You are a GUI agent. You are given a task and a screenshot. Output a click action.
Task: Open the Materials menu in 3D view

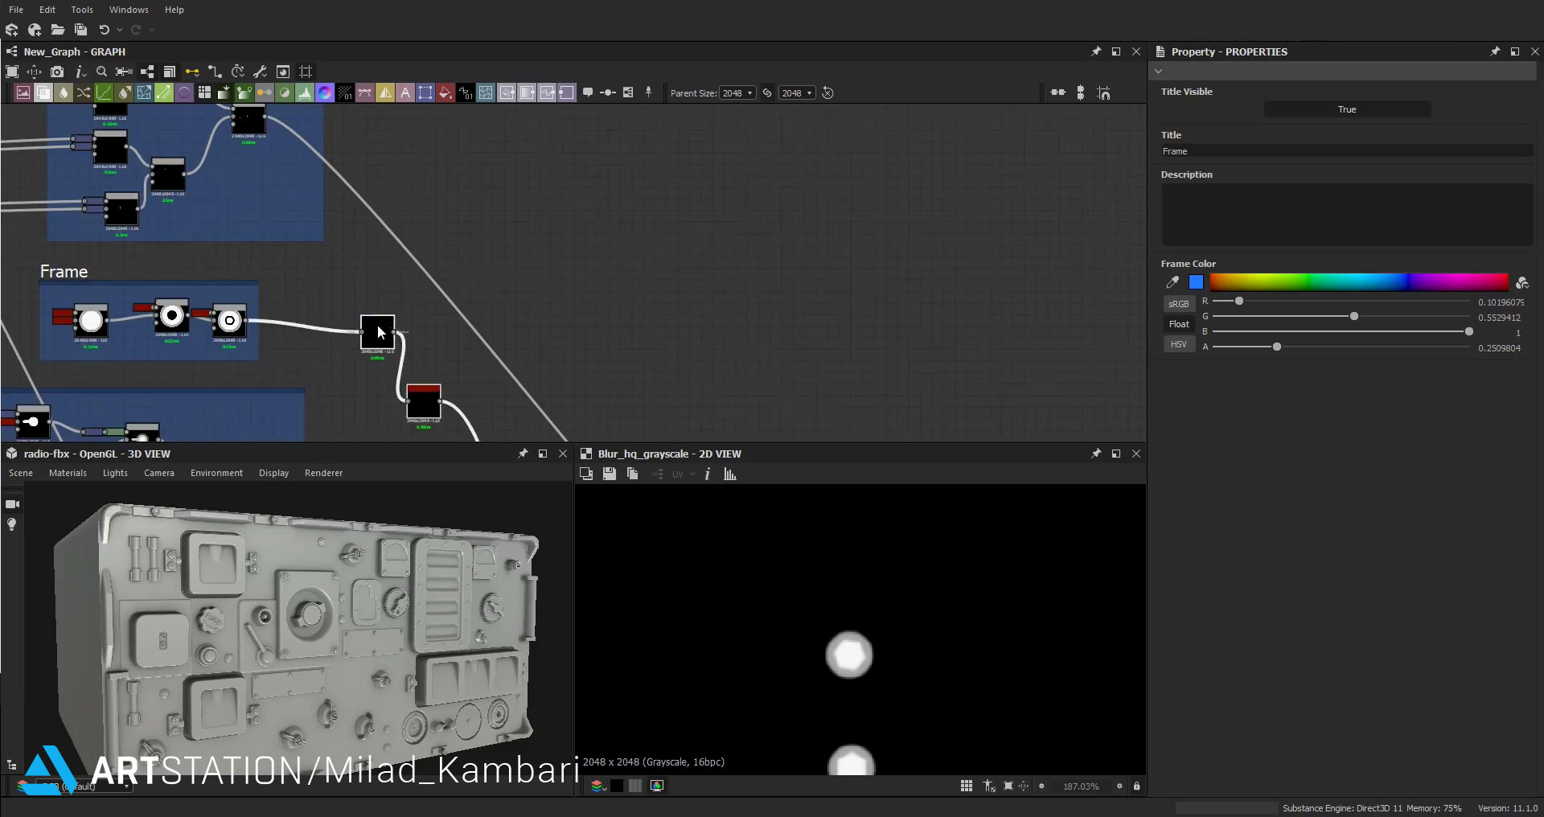[x=68, y=473]
